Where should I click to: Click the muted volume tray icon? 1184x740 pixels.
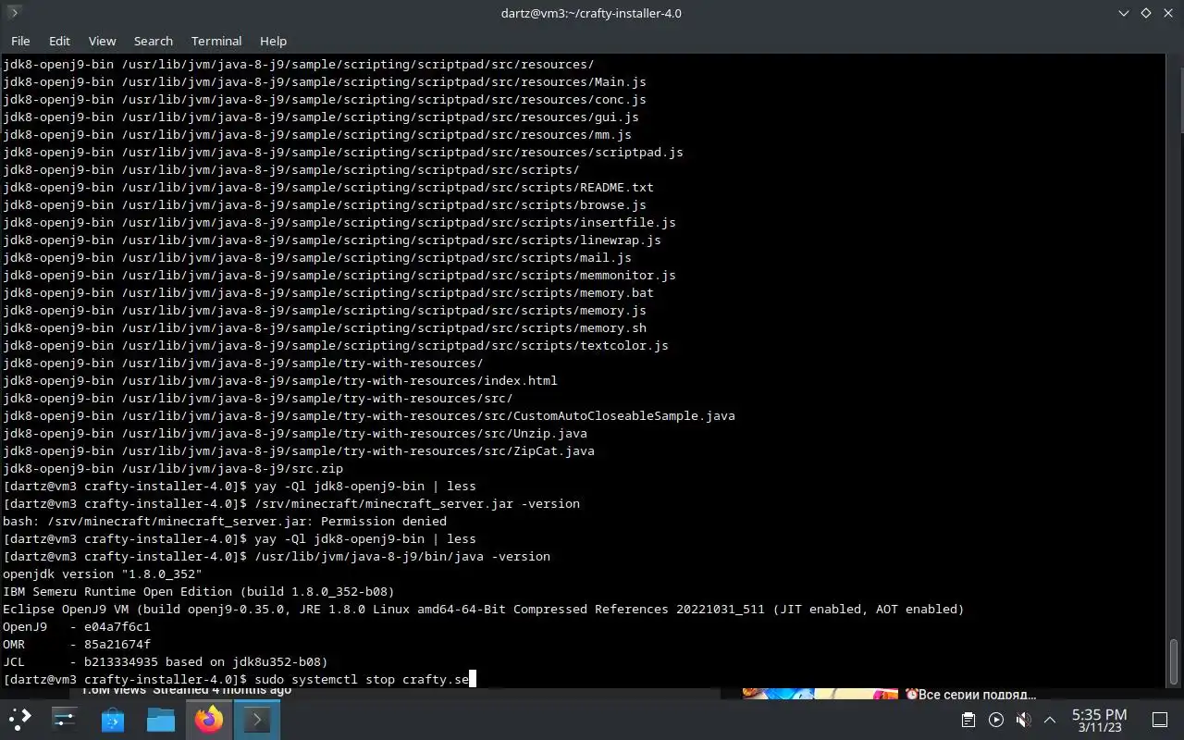pyautogui.click(x=1023, y=720)
